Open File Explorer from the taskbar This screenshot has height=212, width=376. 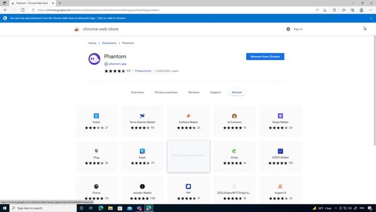(x=110, y=208)
